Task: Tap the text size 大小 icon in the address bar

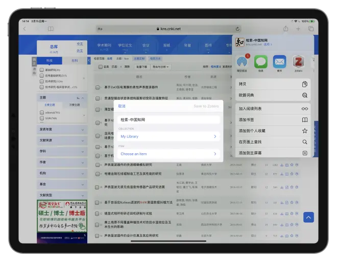Action: coord(100,29)
